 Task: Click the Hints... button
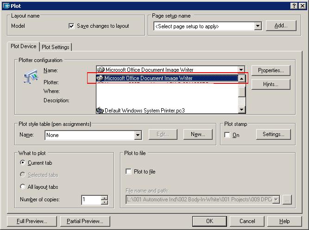pos(271,84)
